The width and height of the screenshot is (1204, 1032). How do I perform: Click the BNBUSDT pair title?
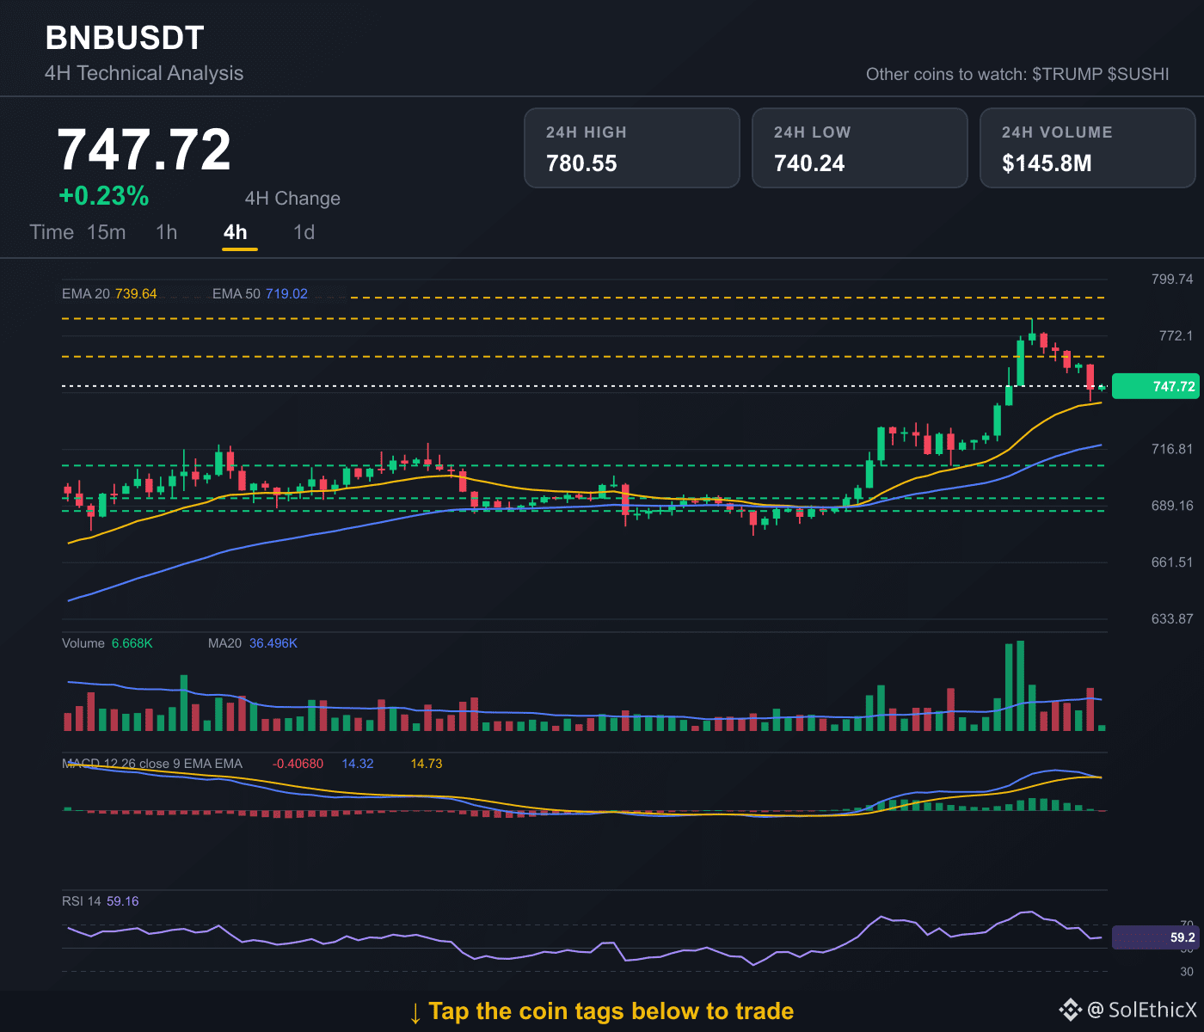point(125,38)
